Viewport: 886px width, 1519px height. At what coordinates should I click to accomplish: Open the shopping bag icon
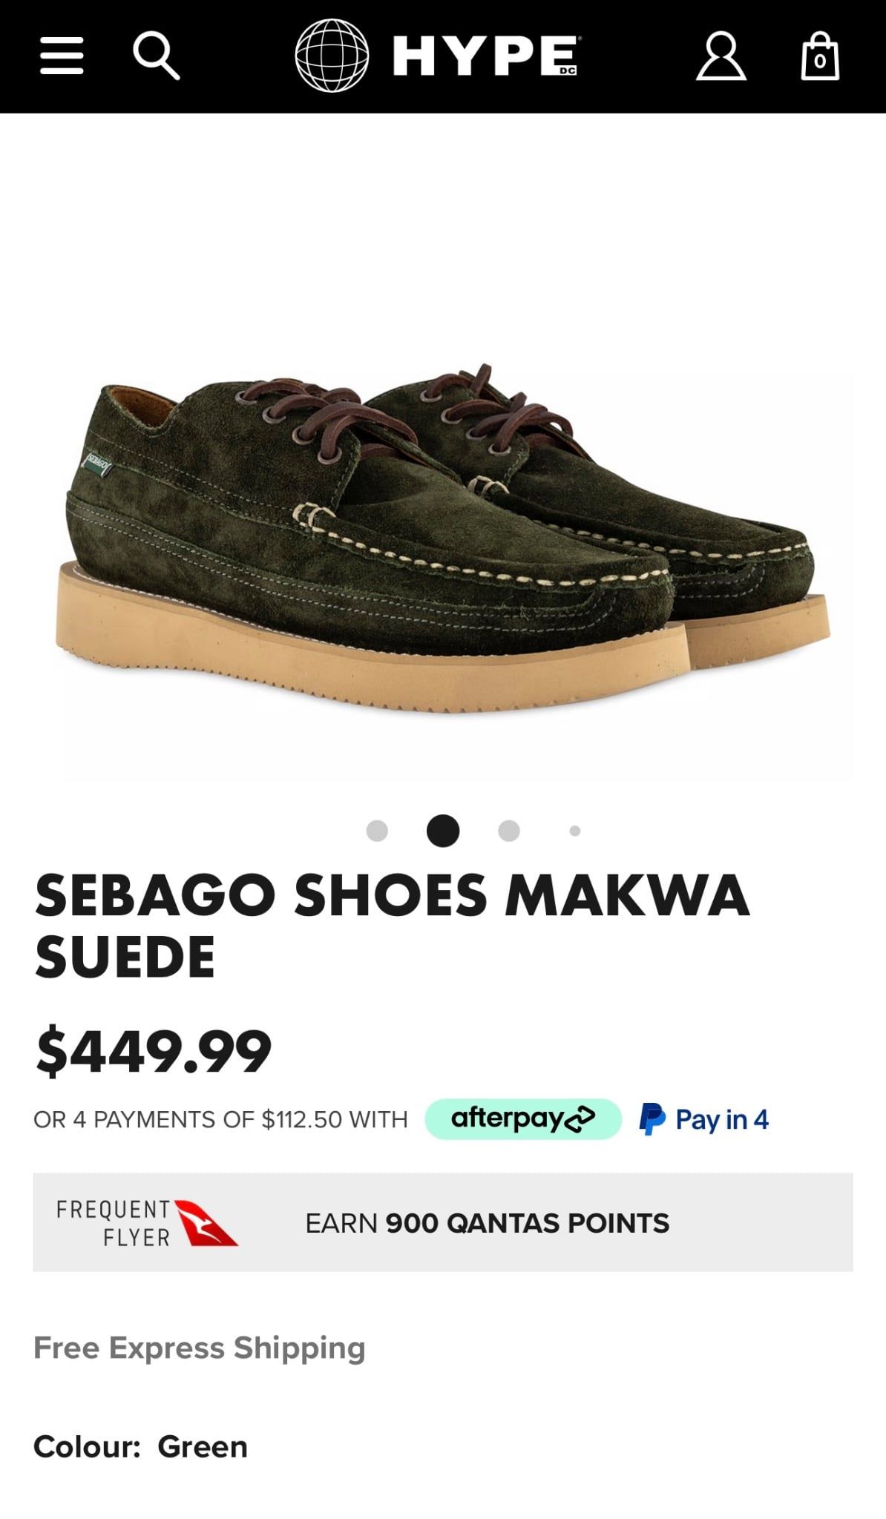820,56
